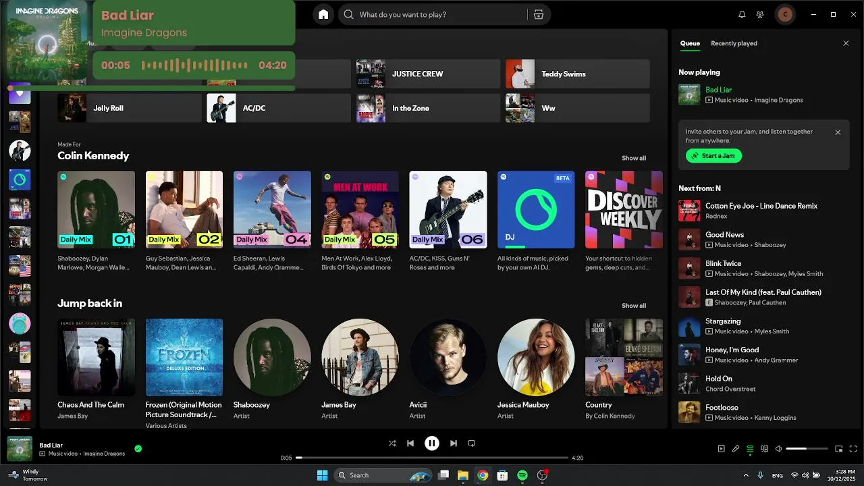Show all in Made For Colin Kennedy

pos(634,158)
